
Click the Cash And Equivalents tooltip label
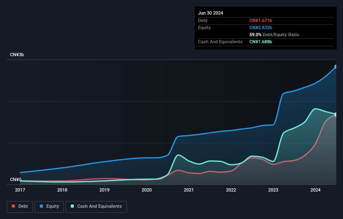220,42
